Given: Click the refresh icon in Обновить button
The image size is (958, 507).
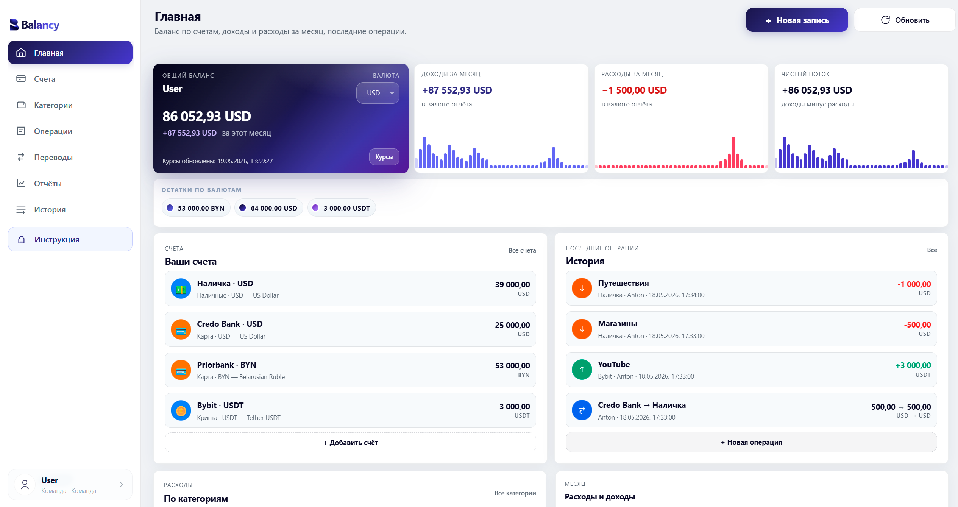Looking at the screenshot, I should click(x=885, y=20).
